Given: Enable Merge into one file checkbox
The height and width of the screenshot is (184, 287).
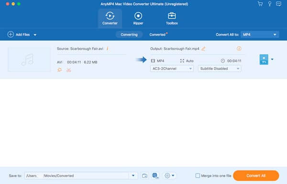Looking at the screenshot, I should click(x=198, y=175).
